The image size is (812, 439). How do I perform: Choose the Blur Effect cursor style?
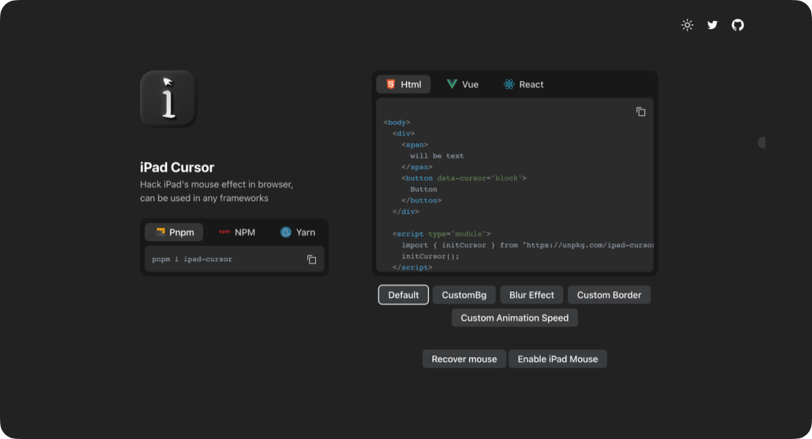click(532, 295)
